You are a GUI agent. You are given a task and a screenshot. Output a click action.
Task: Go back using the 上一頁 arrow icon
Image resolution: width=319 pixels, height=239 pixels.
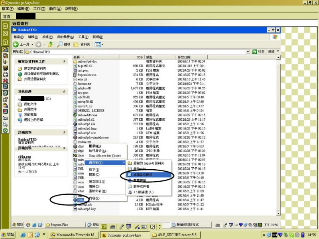pyautogui.click(x=16, y=44)
